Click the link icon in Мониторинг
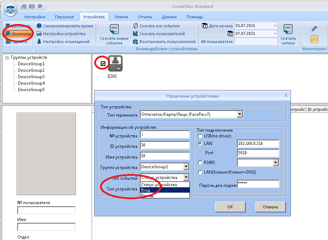The width and height of the screenshot is (328, 240). (x=314, y=29)
